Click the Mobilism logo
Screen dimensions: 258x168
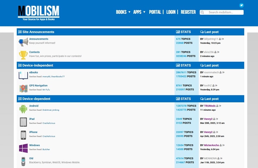[x=38, y=13]
